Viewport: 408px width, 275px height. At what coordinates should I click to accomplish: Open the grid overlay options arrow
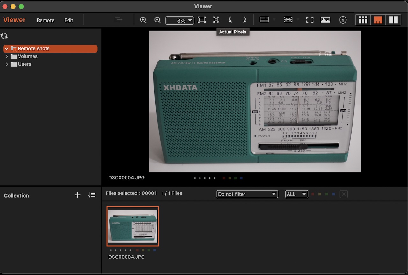[298, 20]
